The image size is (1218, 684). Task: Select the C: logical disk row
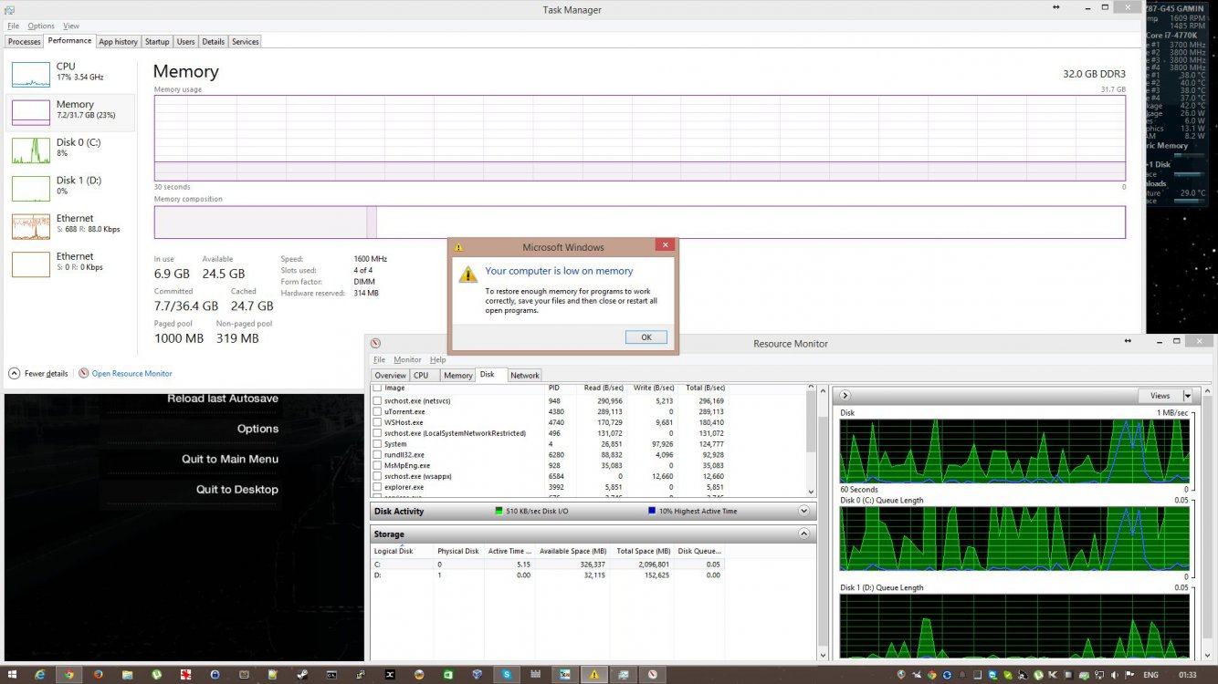[548, 565]
